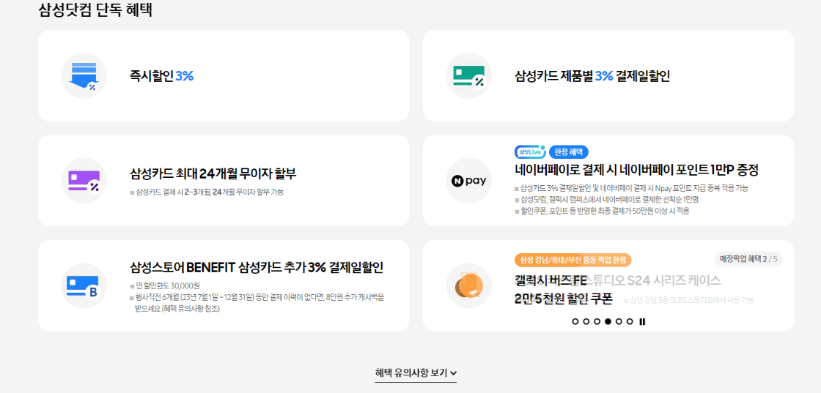Expand 혜택 유의사항 보기
The width and height of the screenshot is (821, 393).
coord(416,373)
